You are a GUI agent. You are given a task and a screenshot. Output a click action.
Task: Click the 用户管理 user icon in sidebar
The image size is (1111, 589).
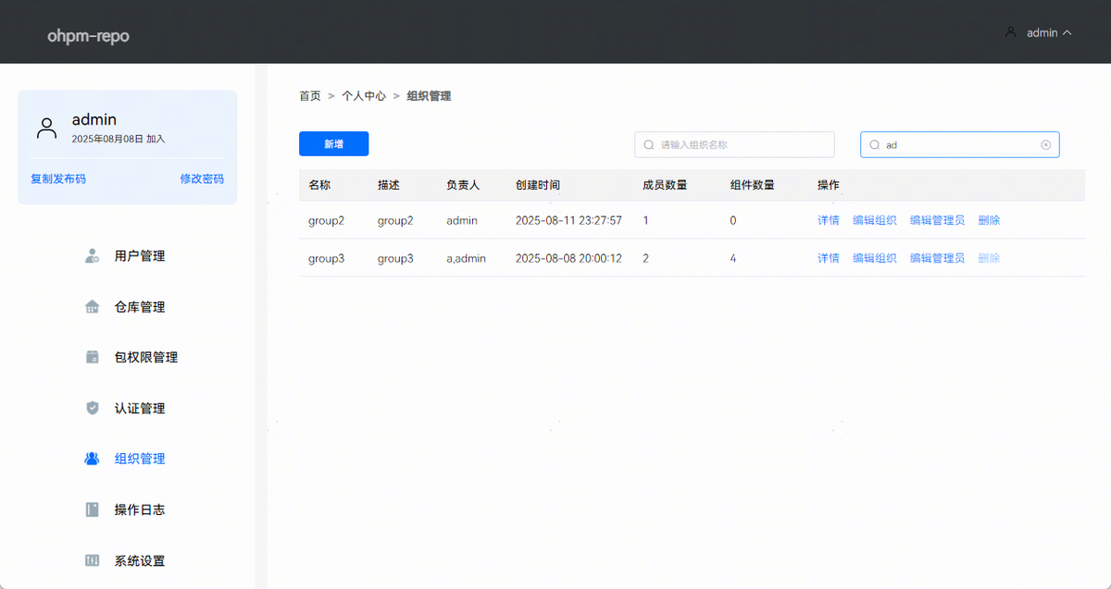pyautogui.click(x=92, y=256)
